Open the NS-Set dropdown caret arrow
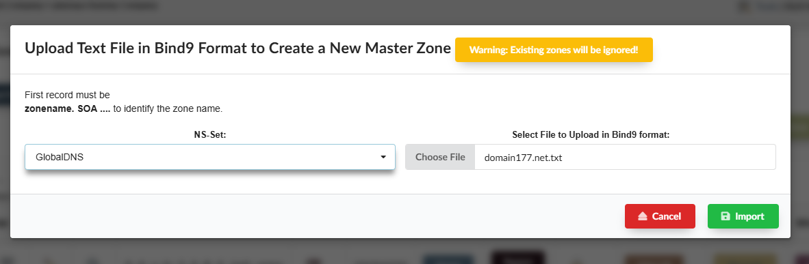 tap(383, 157)
